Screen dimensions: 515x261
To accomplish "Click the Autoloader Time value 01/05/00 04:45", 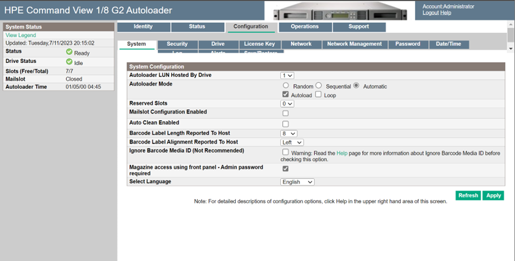I will click(x=84, y=87).
